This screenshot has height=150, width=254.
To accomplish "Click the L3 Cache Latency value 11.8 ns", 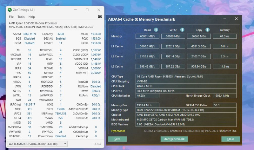I will pos(225,66).
